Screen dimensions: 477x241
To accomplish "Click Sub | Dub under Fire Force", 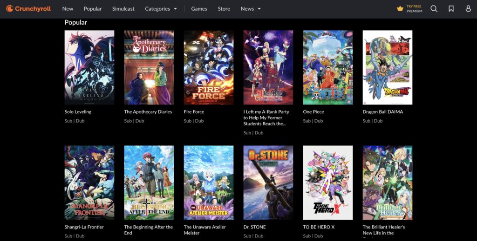I will (x=194, y=121).
